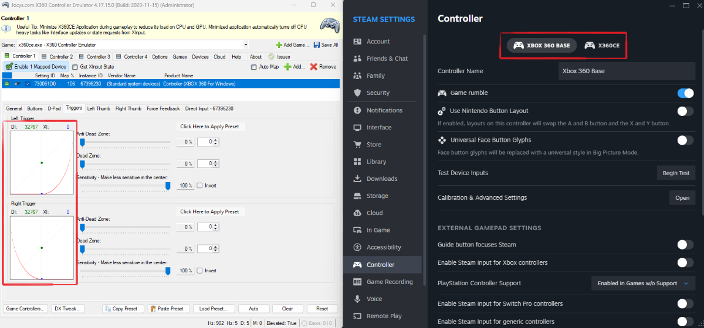Open Security section in Steam settings
Screen dimensions: 704x328
(x=378, y=93)
